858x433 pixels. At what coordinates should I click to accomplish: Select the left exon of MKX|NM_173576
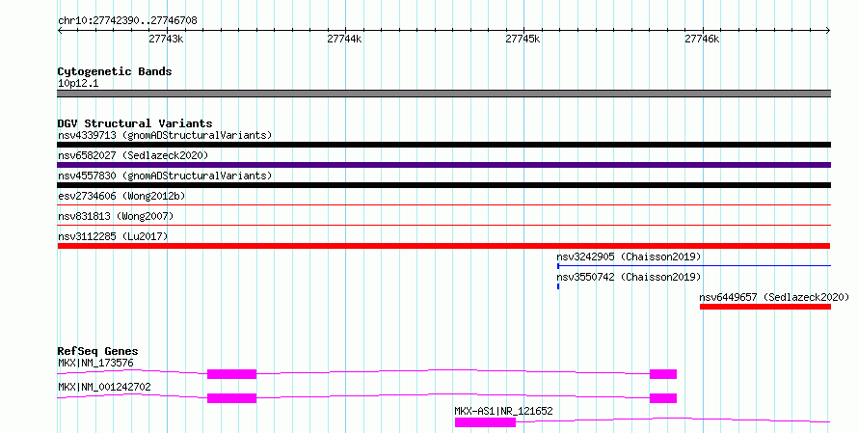(x=232, y=374)
